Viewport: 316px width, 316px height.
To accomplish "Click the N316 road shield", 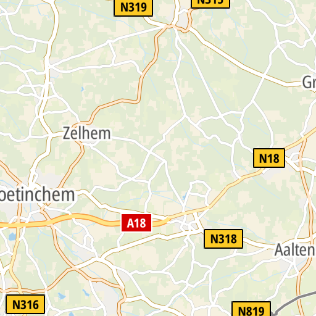I will tap(25, 304).
